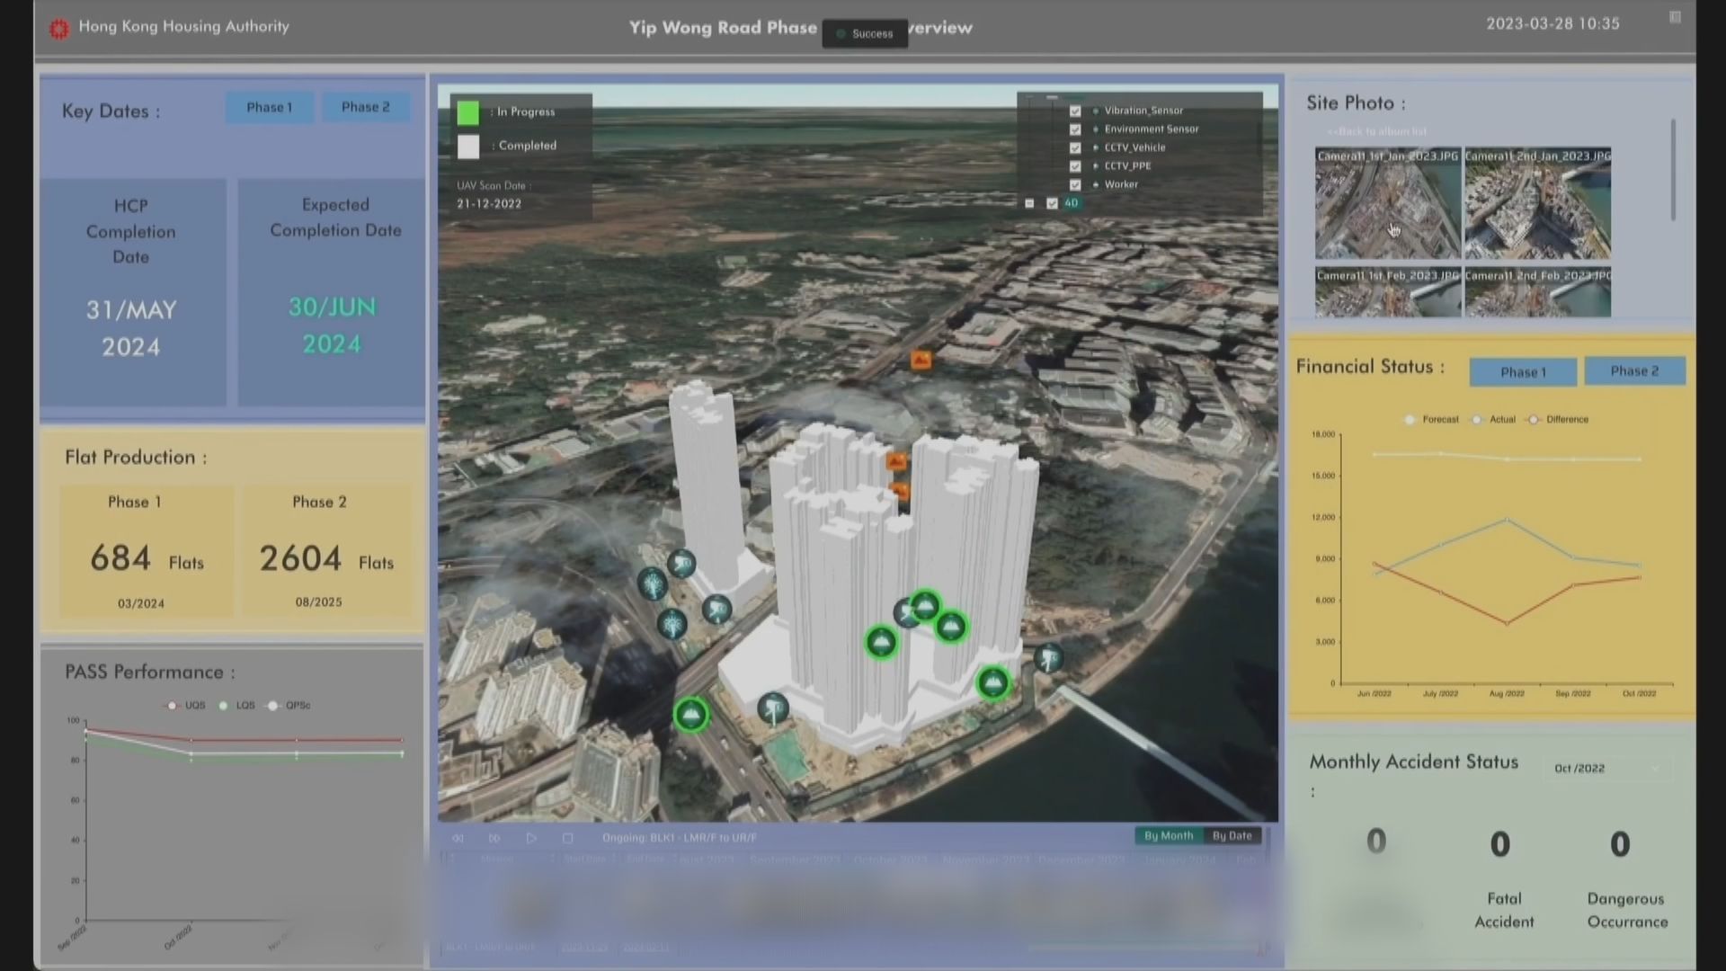This screenshot has height=971, width=1726.
Task: Toggle the CCTV Vehicle checkbox
Action: [x=1075, y=147]
